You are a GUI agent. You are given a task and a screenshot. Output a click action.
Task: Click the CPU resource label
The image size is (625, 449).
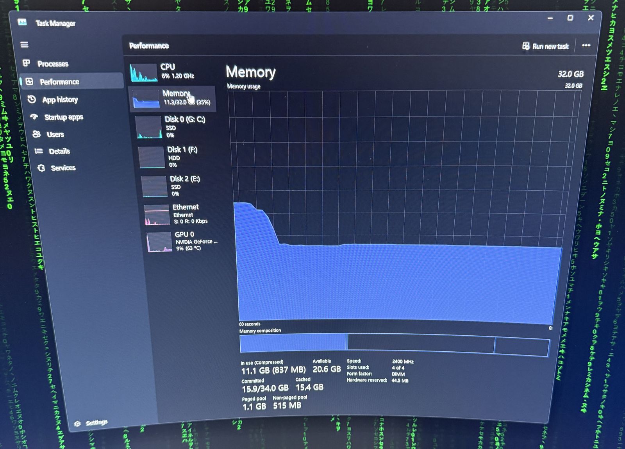tap(168, 67)
